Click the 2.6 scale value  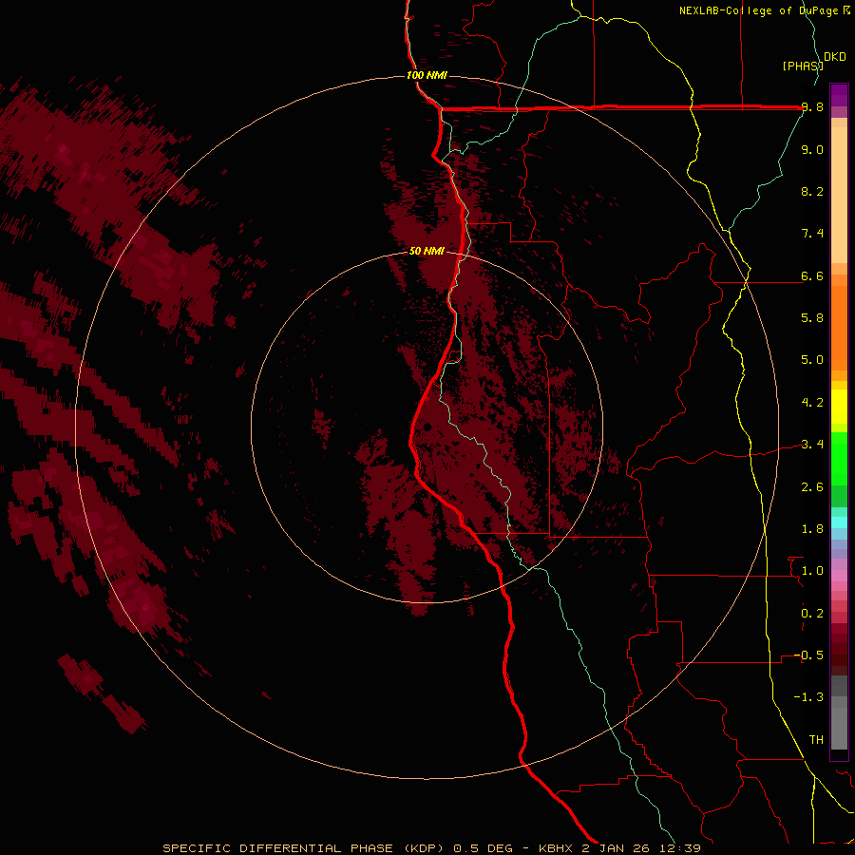point(812,487)
